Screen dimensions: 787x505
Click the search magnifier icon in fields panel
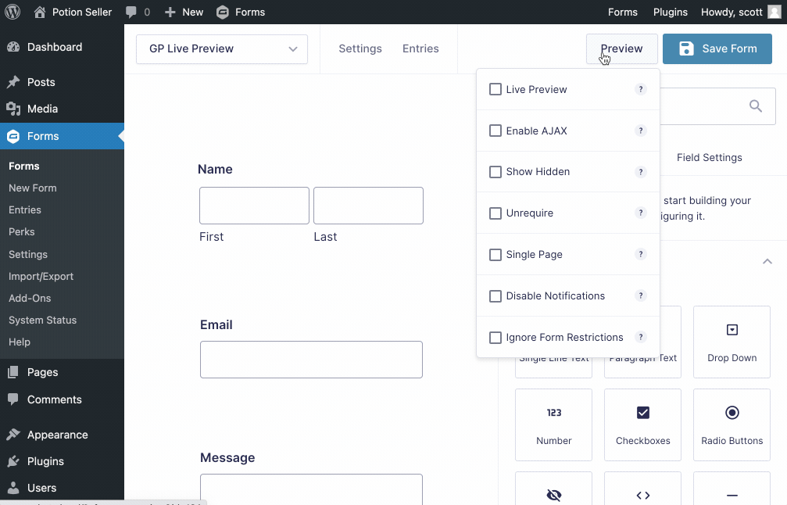coord(756,106)
